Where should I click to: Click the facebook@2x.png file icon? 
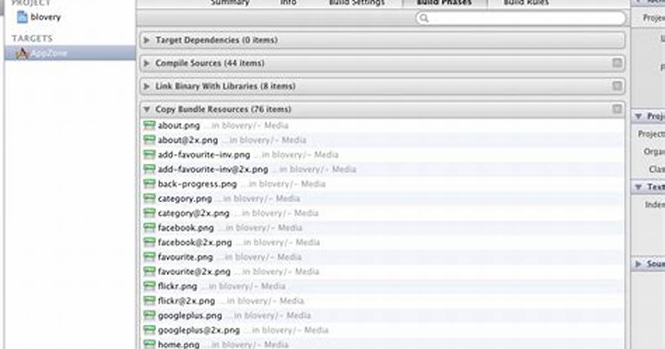(149, 242)
